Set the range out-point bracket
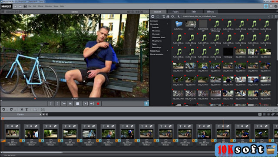The height and width of the screenshot is (157, 278). (57, 104)
